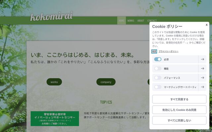212x132 pixels.
Task: Go to HOME in navigation
Action: tap(122, 20)
